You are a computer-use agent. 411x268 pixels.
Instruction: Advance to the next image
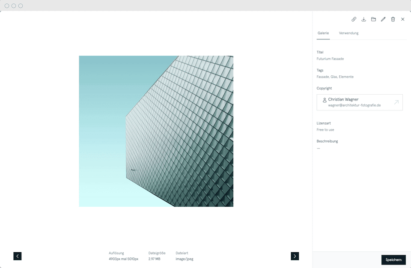point(295,256)
